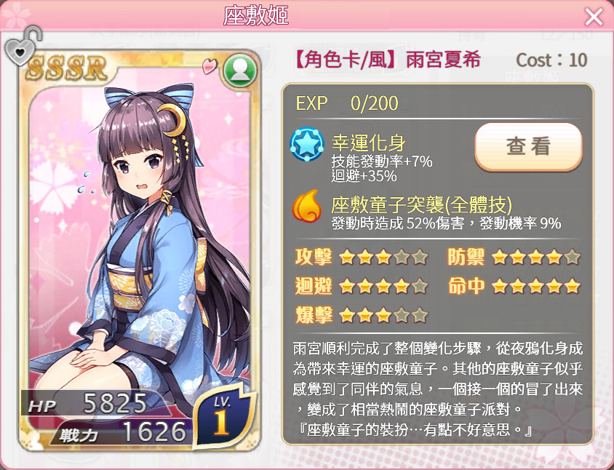
Task: Click the flame 座敷童子突襲 skill icon
Action: click(306, 206)
